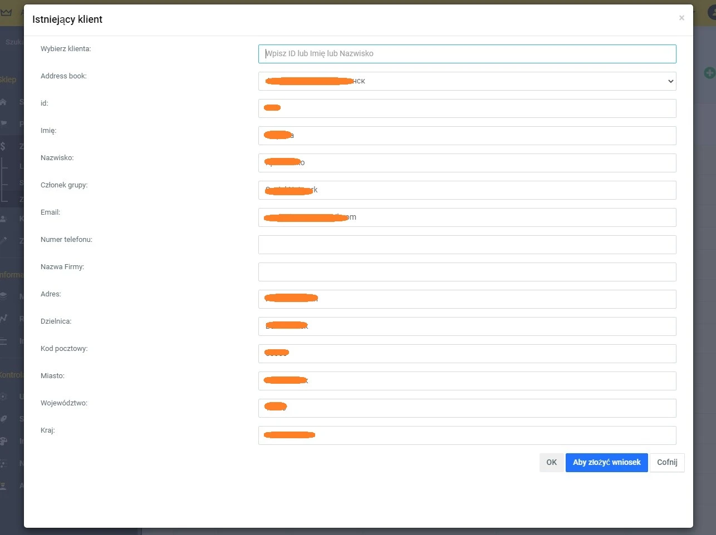Click the paint palette icon in the sidebar
The height and width of the screenshot is (535, 716).
(x=3, y=441)
